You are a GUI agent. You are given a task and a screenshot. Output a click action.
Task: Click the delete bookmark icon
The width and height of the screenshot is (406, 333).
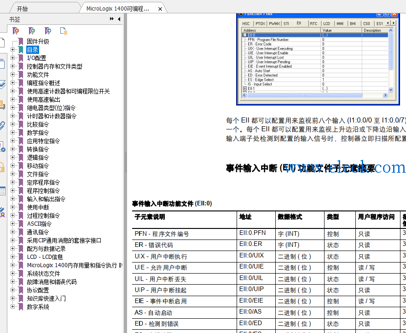click(16, 31)
